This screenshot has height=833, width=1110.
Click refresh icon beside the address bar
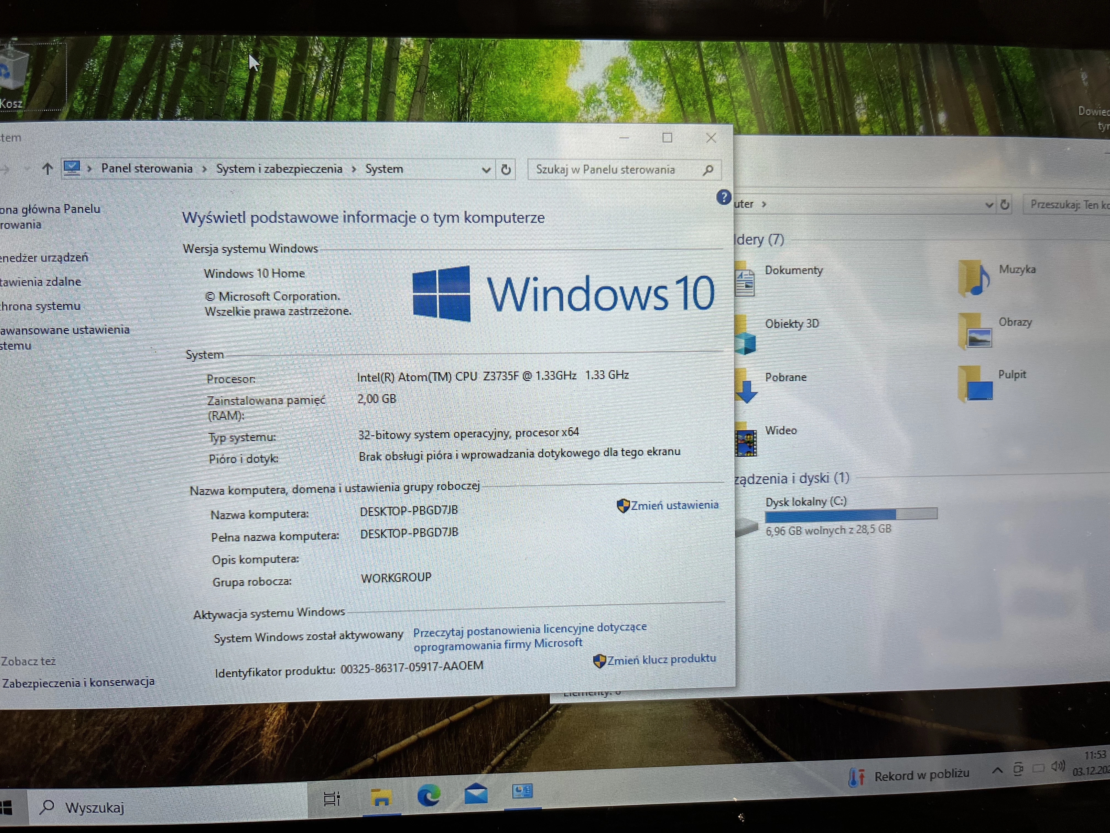pos(506,170)
